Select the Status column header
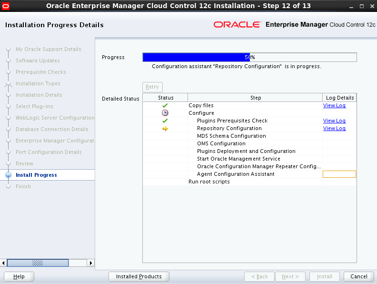Image resolution: width=377 pixels, height=284 pixels. (166, 98)
